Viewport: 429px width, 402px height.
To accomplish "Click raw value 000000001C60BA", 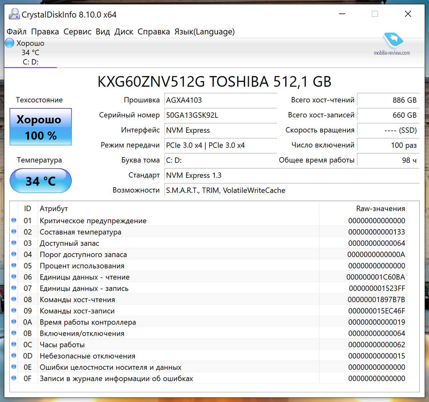I will click(x=376, y=277).
